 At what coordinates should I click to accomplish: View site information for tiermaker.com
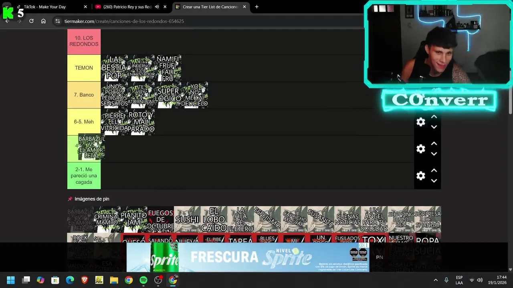(58, 21)
